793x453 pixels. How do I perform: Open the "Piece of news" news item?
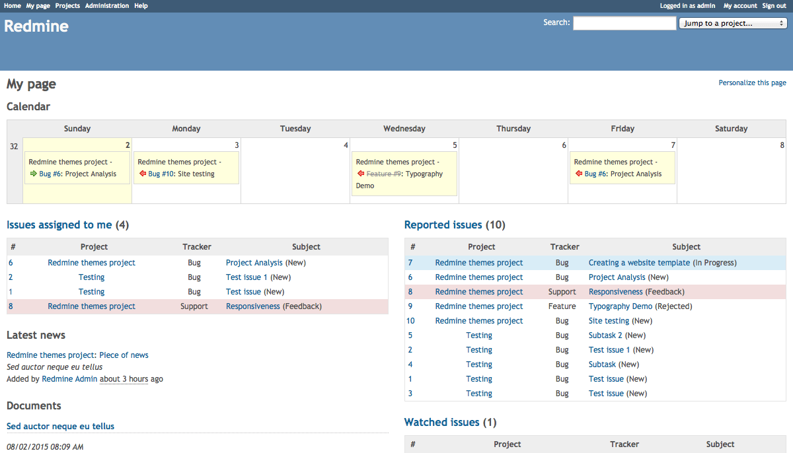(x=124, y=355)
